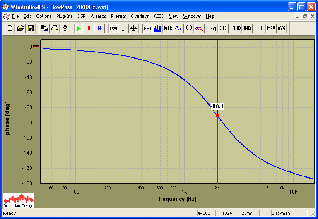This screenshot has width=318, height=219.
Task: Open a file with the folder icon
Action: tap(20, 28)
